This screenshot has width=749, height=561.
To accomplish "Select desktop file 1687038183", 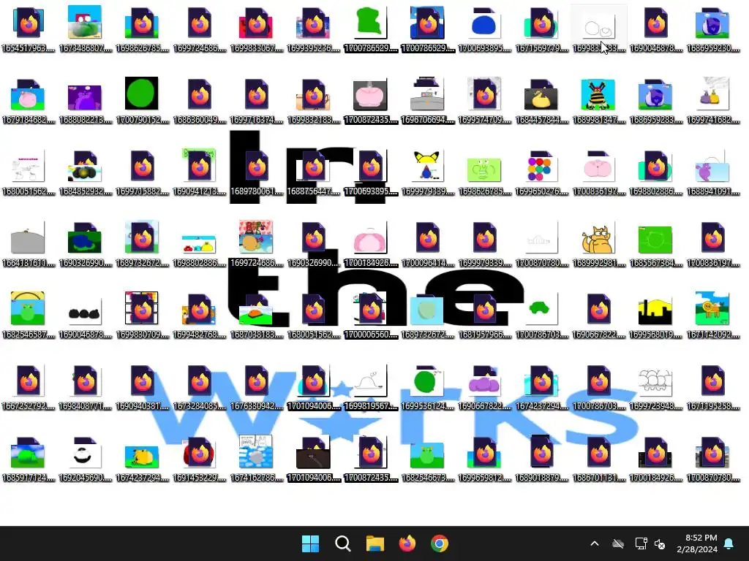I will [x=257, y=316].
